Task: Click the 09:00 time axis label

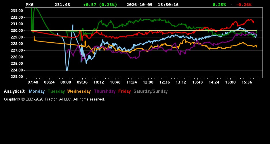Action: point(66,82)
